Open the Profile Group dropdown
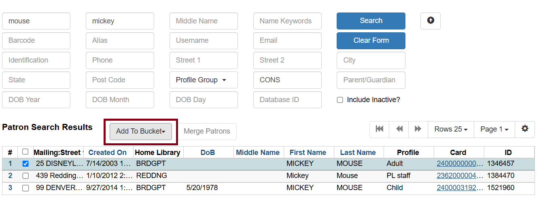Screen dimensions: 543x201 [204, 80]
